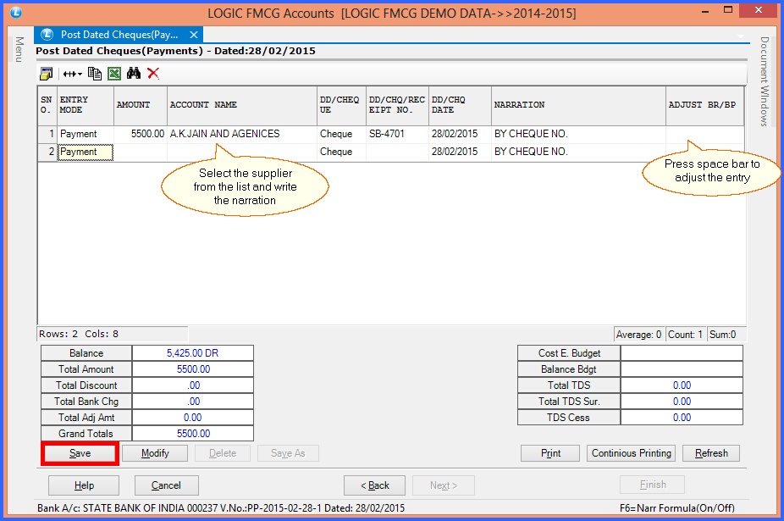Expand the Document Windows side panel
The width and height of the screenshot is (784, 521).
click(764, 81)
